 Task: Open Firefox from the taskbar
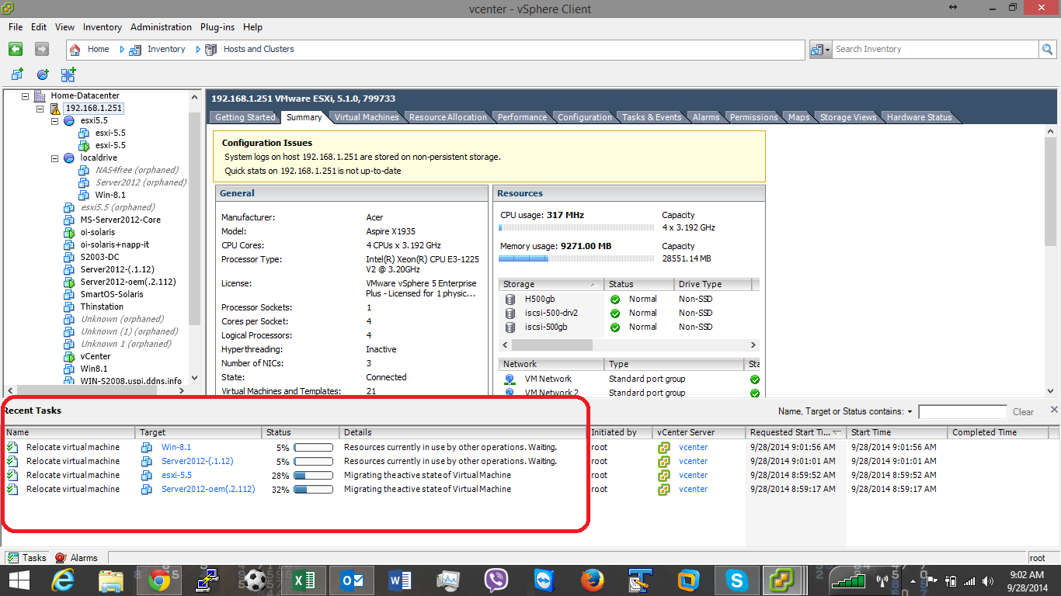pyautogui.click(x=592, y=580)
